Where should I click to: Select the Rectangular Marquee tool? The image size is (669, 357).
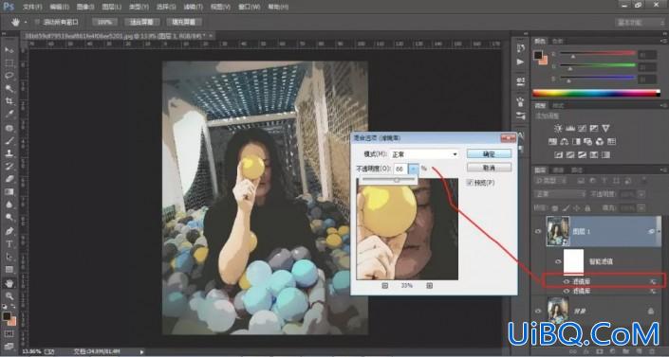click(x=9, y=63)
